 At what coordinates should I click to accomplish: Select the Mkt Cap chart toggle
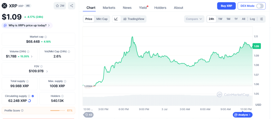tap(102, 19)
